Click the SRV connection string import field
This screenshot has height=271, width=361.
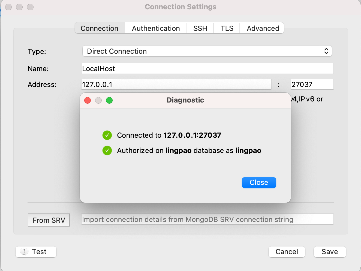pyautogui.click(x=207, y=219)
